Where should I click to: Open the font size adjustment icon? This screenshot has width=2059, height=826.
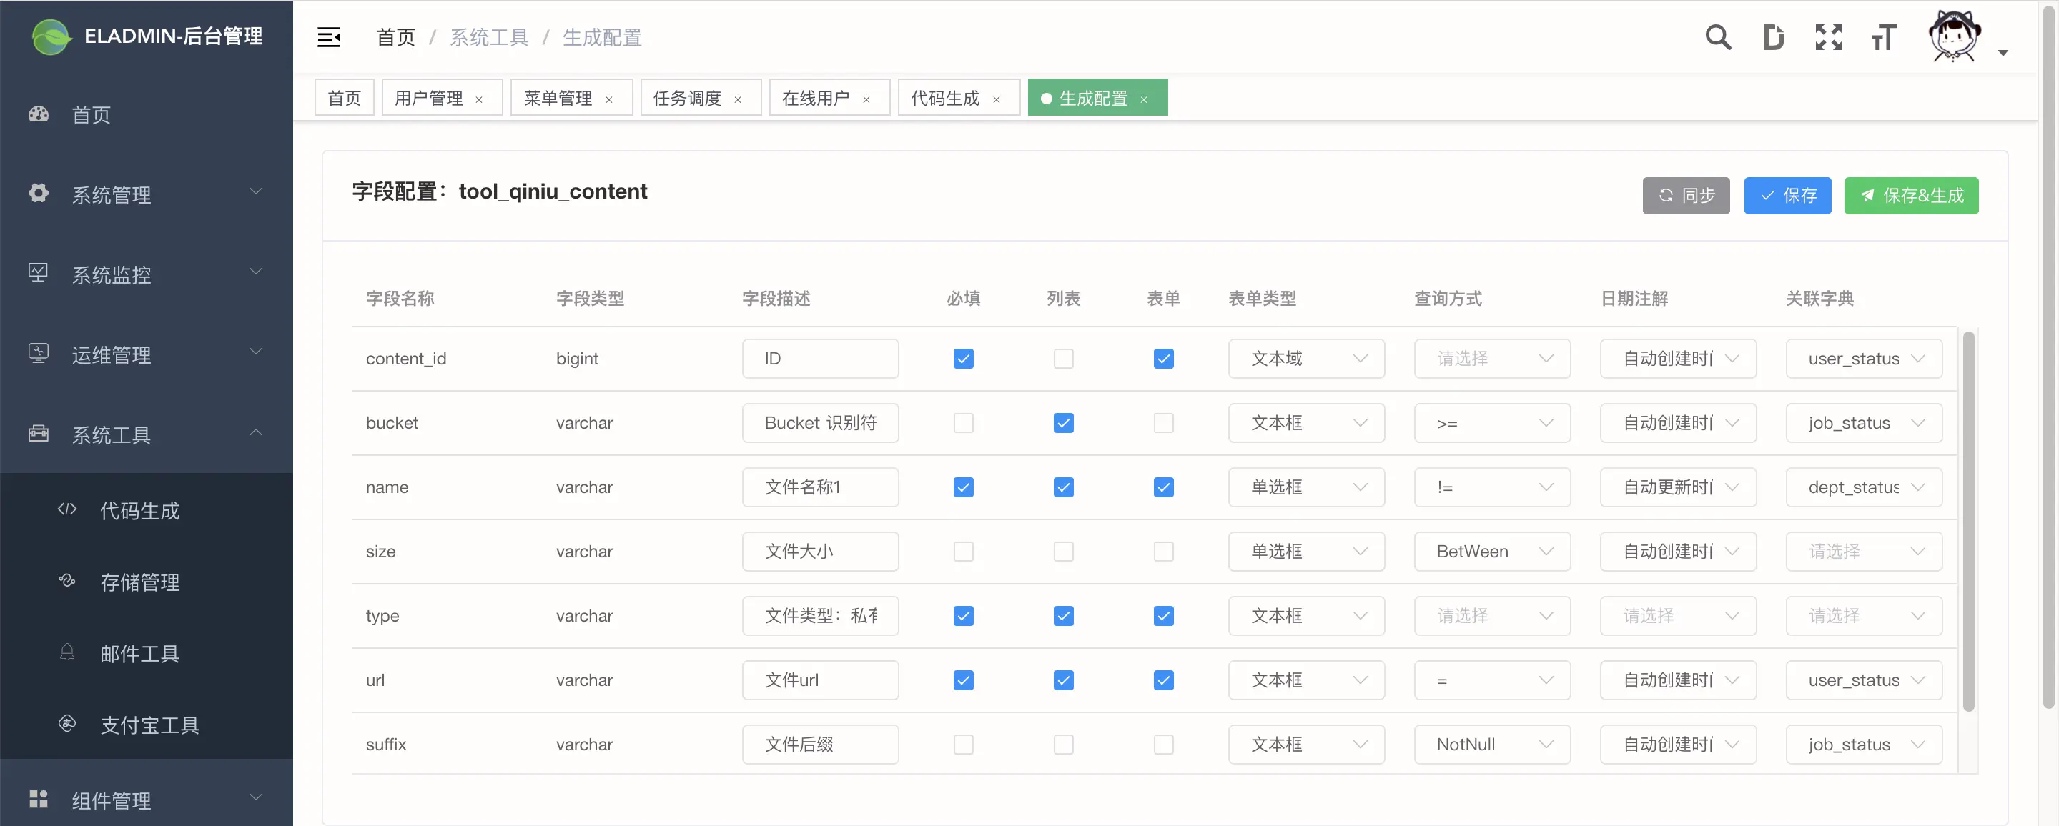click(1883, 38)
